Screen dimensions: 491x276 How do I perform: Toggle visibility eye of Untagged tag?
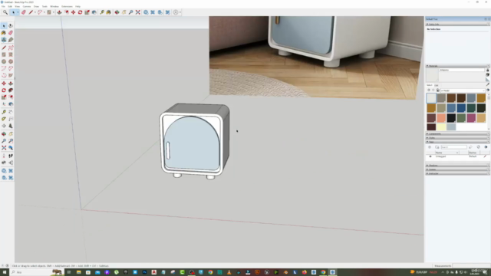click(430, 156)
